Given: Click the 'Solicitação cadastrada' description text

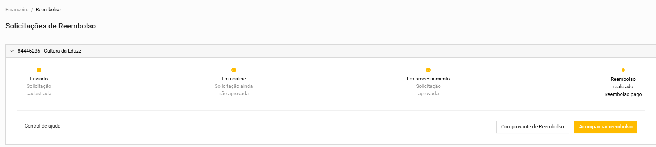Looking at the screenshot, I should pos(39,90).
